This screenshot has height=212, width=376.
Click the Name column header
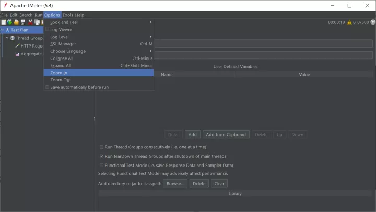(x=167, y=74)
